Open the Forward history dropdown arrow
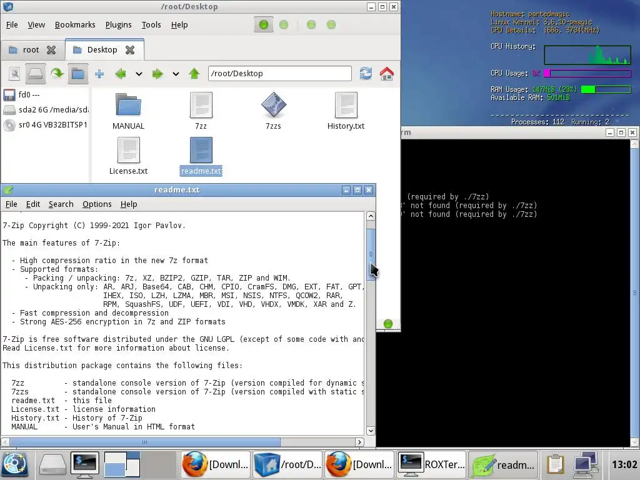This screenshot has width=640, height=480. [176, 74]
